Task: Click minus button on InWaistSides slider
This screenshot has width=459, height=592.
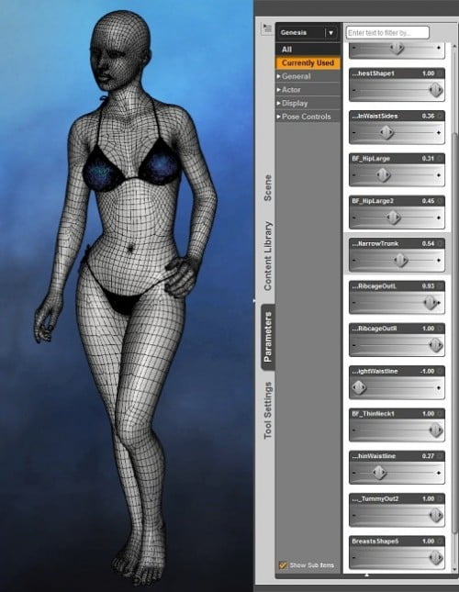Action: [353, 133]
